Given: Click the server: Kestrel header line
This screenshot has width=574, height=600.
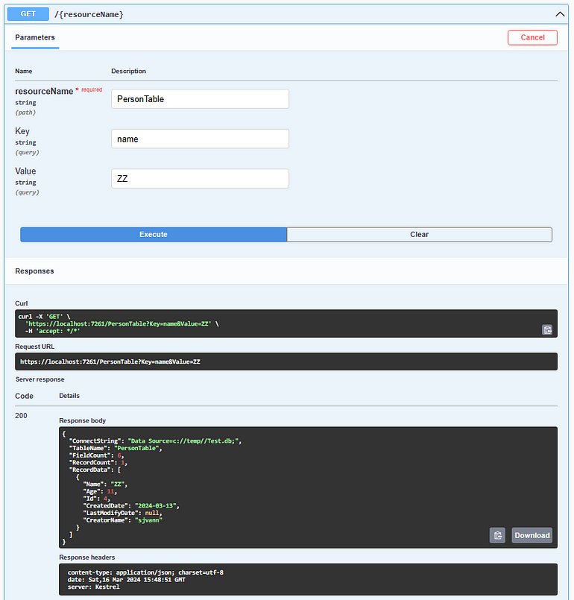Looking at the screenshot, I should pos(93,587).
